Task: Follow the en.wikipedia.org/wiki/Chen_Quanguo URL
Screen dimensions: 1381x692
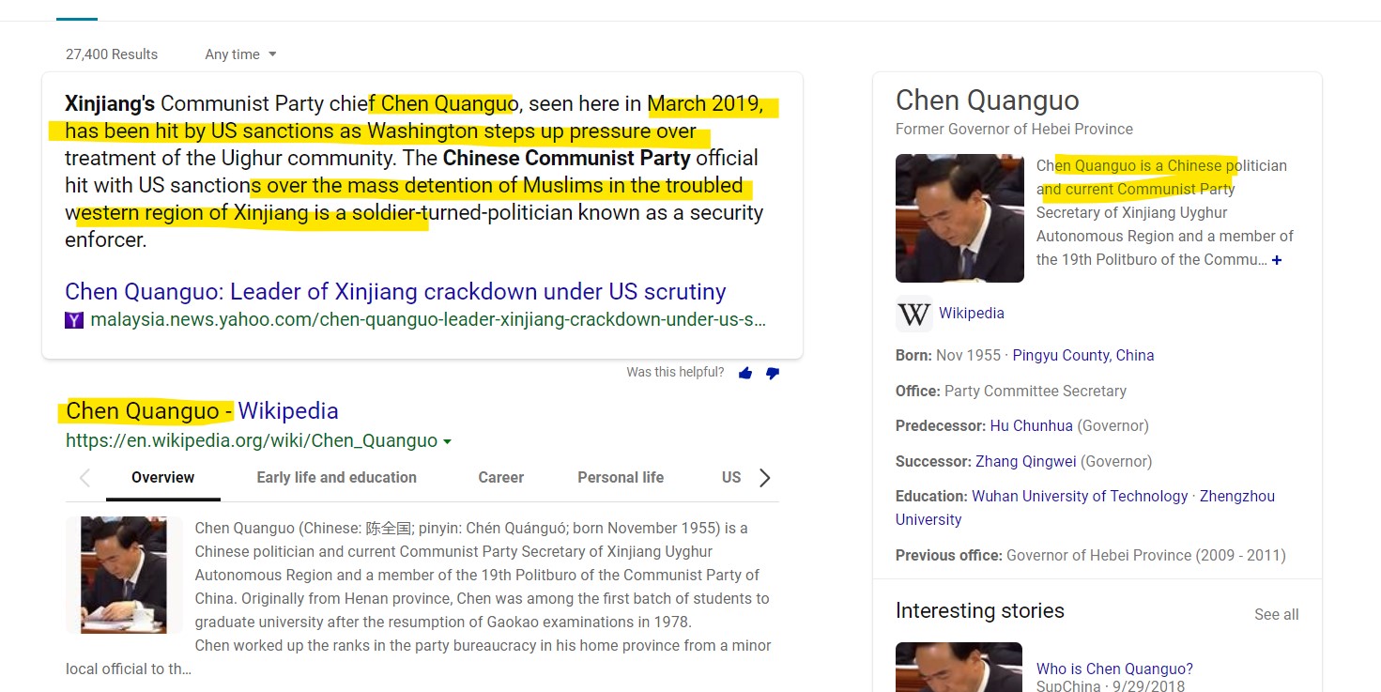Action: (x=252, y=441)
